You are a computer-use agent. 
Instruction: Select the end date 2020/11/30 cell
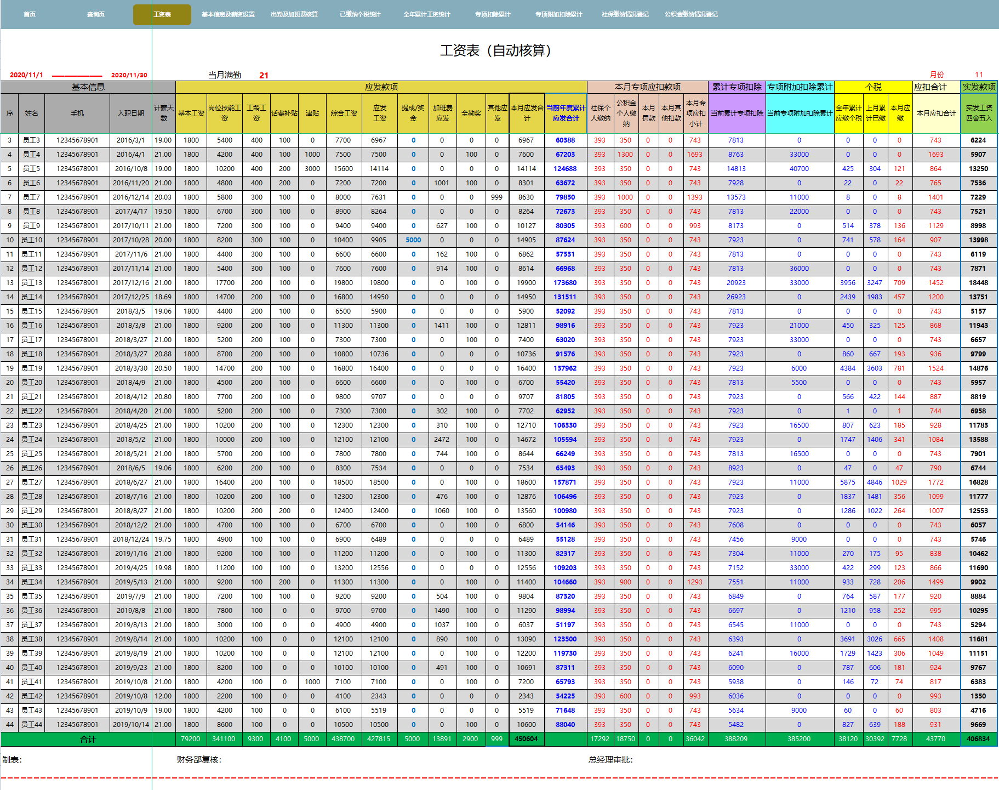129,75
